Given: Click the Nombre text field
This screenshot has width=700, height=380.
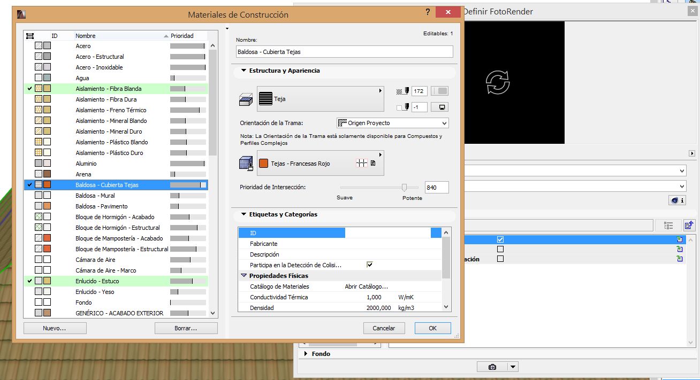Looking at the screenshot, I should pos(344,52).
